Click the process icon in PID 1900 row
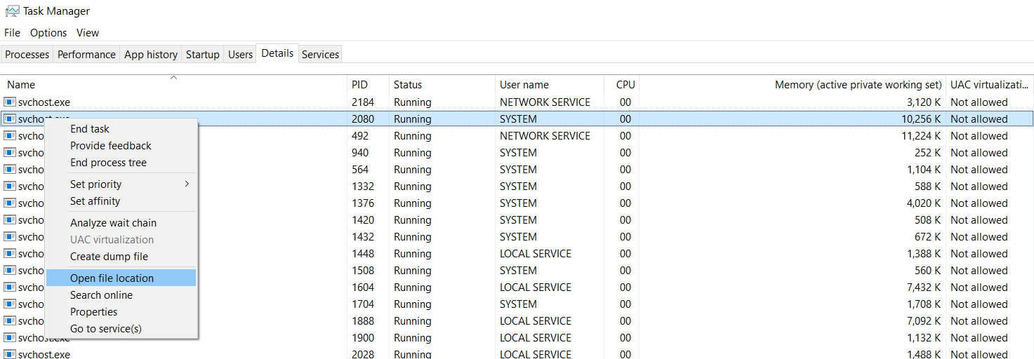Image resolution: width=1034 pixels, height=359 pixels. [10, 338]
